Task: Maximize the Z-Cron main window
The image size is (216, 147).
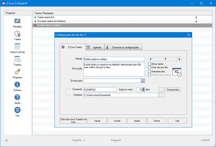Action: click(201, 3)
